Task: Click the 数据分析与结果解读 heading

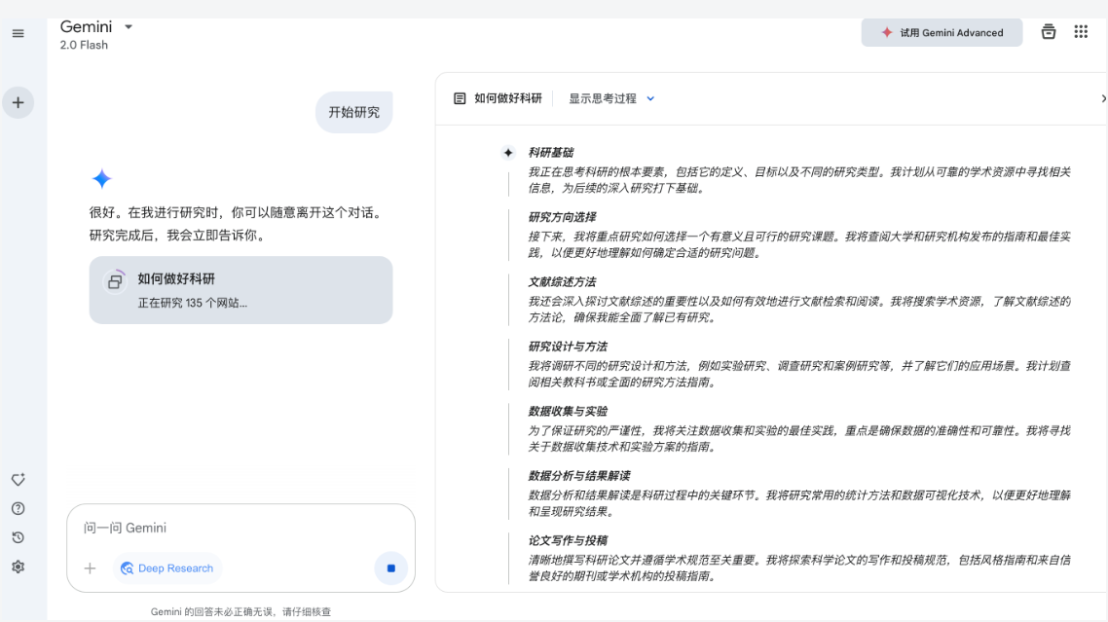Action: 579,476
